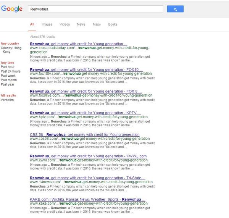Click the www.kake.com green URL
The height and width of the screenshot is (218, 229).
89,203
